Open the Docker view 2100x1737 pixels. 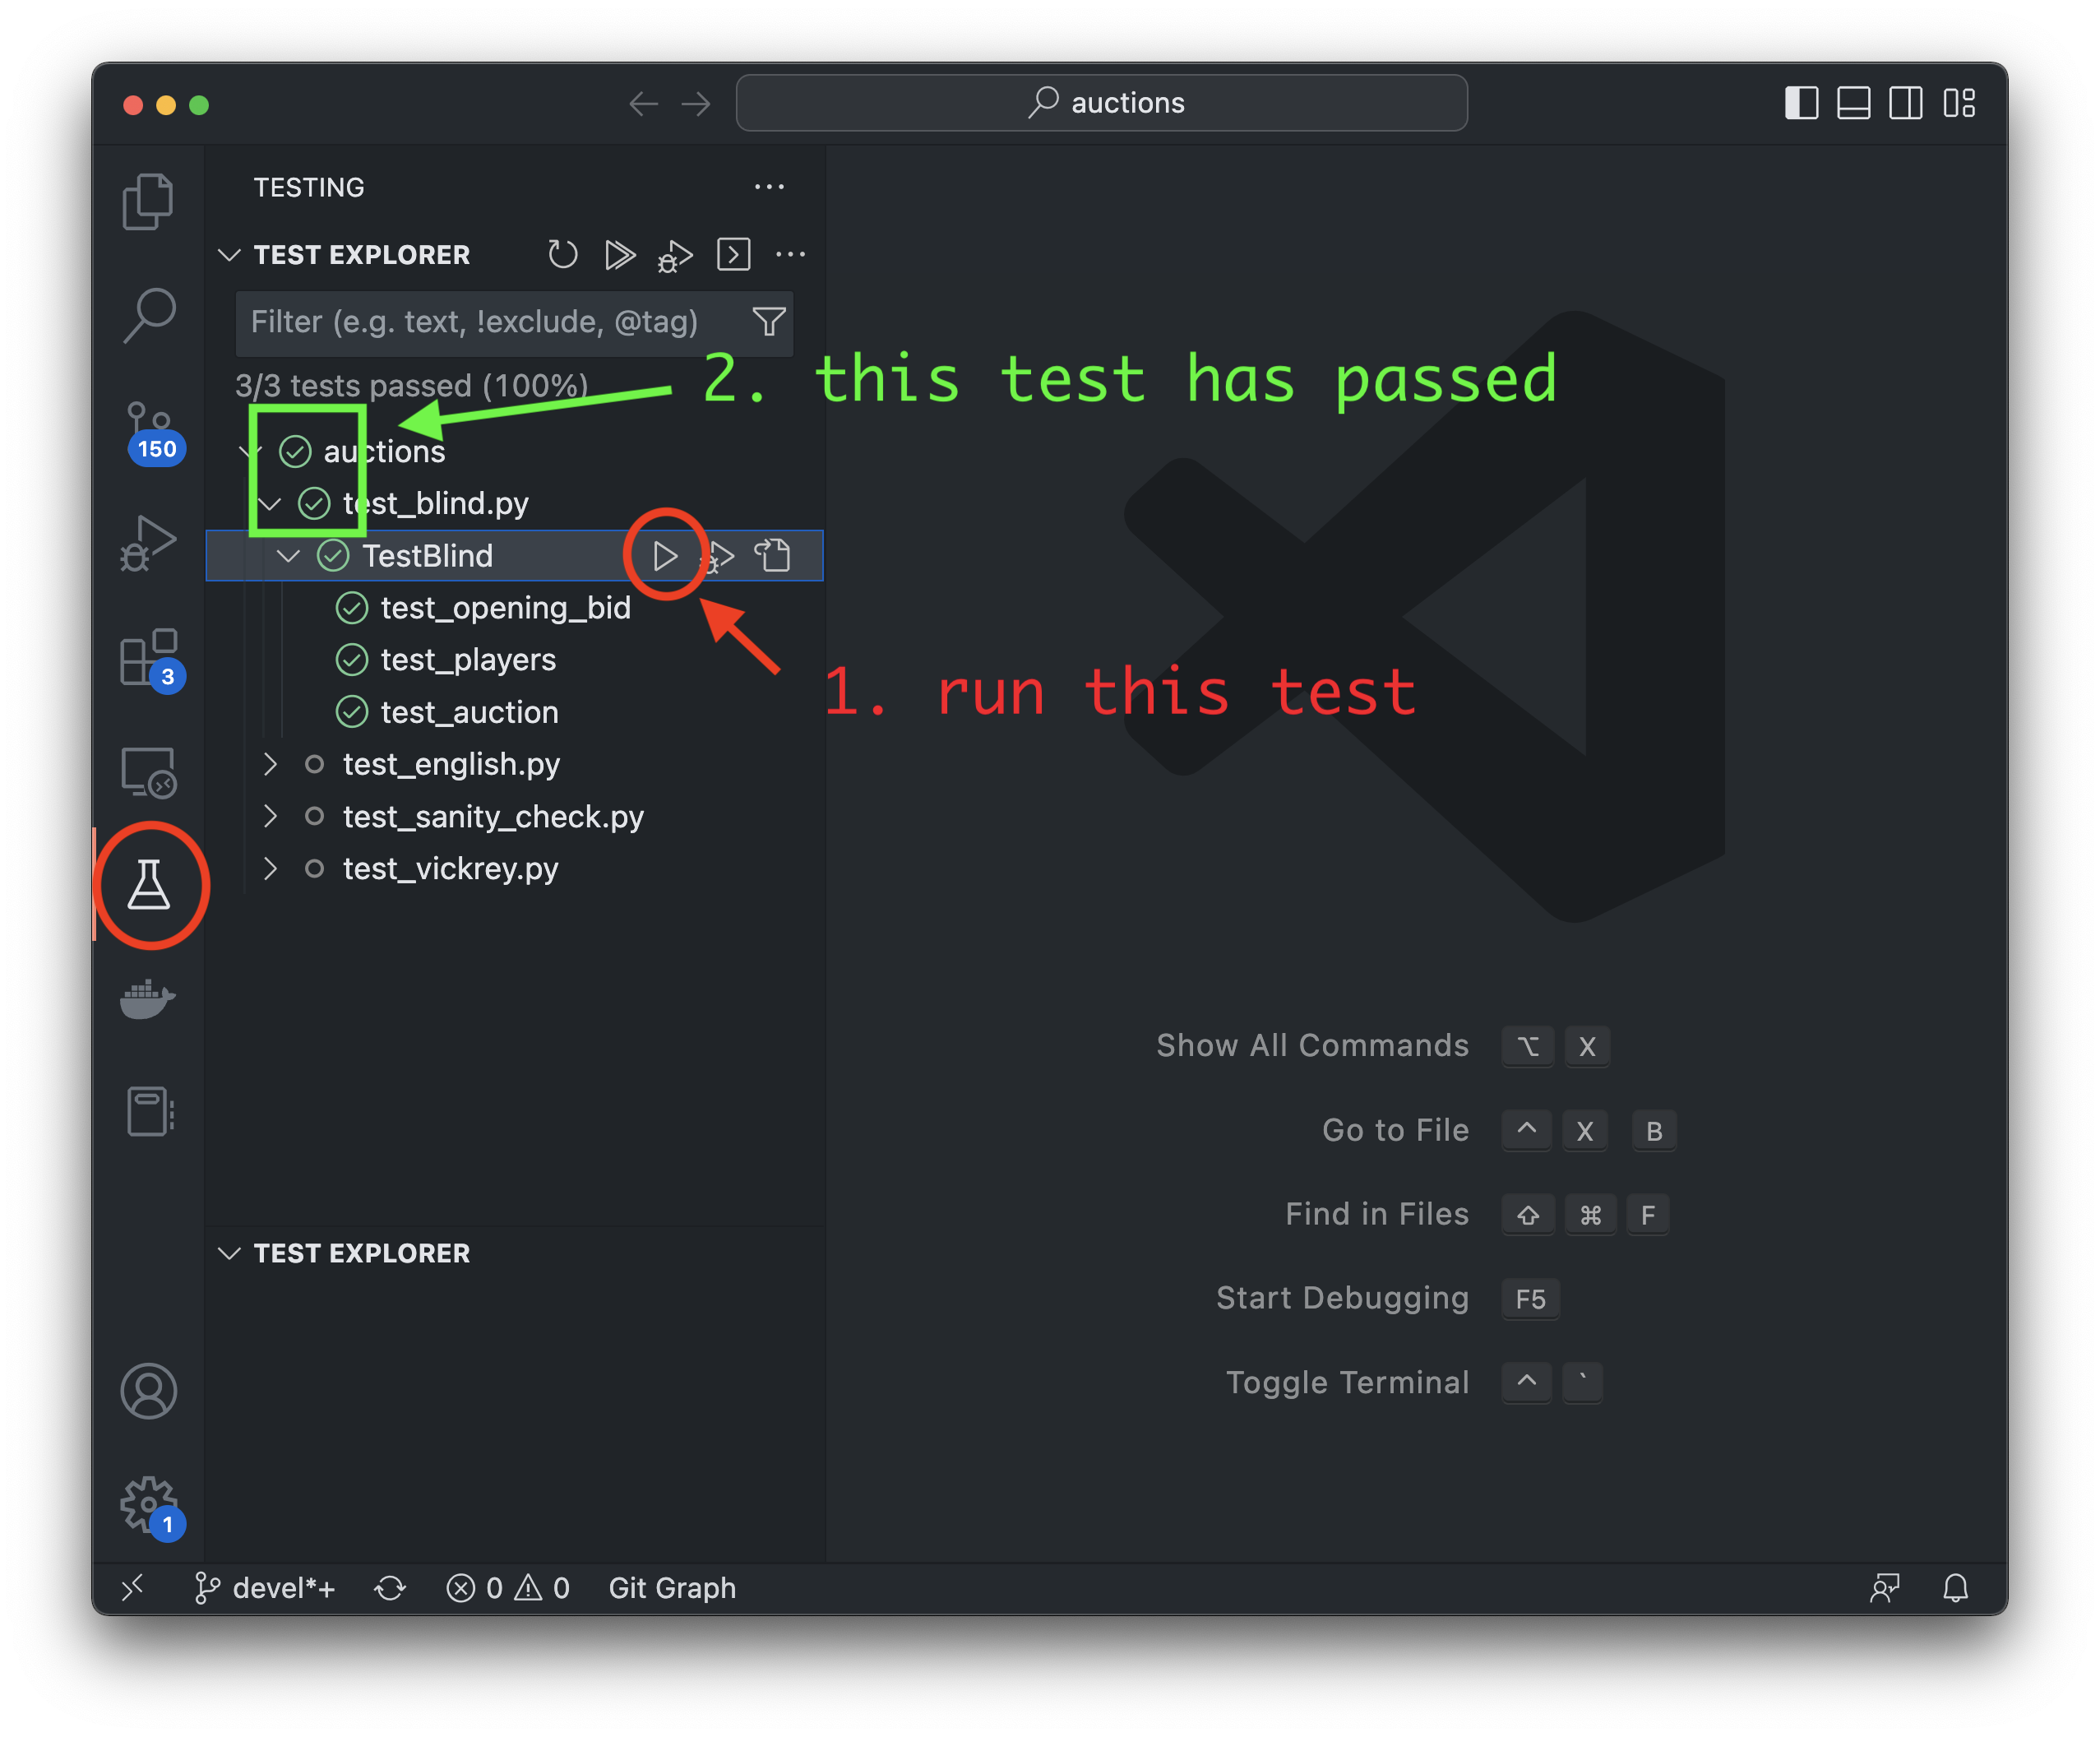tap(148, 998)
